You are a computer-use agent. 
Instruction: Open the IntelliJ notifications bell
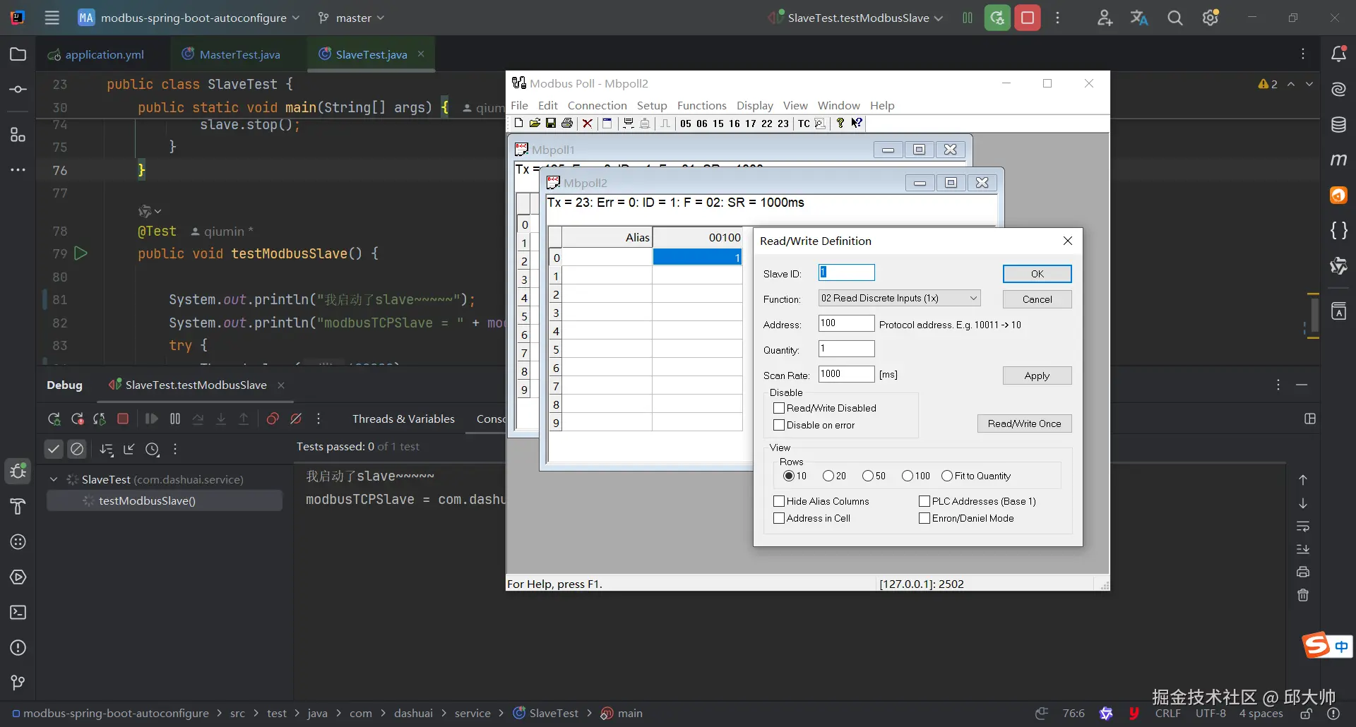point(1338,54)
